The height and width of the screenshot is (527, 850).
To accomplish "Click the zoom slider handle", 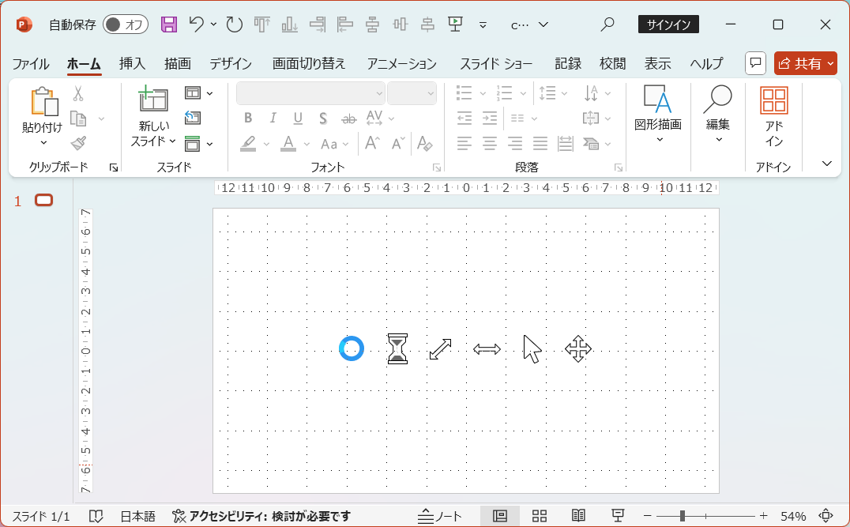I will pyautogui.click(x=682, y=516).
